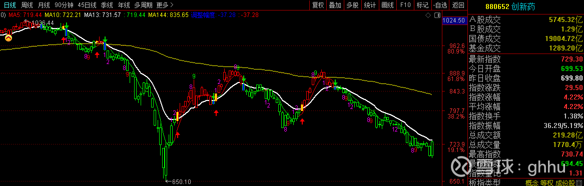
Task: Toggle the side panel layout icon
Action: [x=438, y=15]
